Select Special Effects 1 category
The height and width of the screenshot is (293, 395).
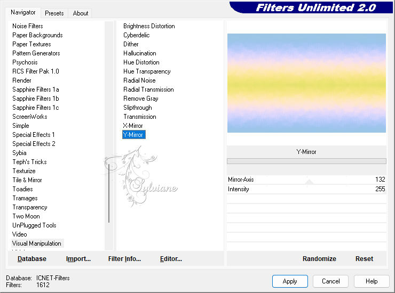click(34, 135)
